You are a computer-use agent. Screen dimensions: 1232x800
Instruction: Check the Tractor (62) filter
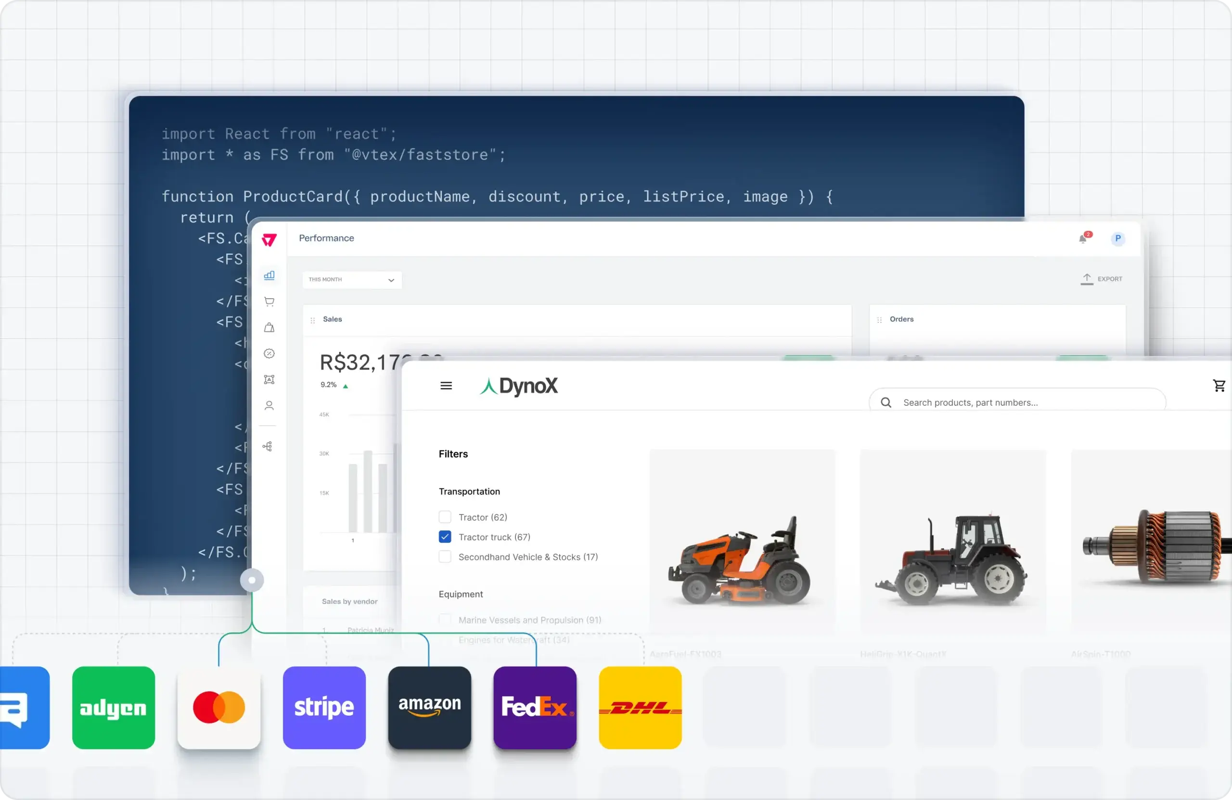[x=445, y=517]
